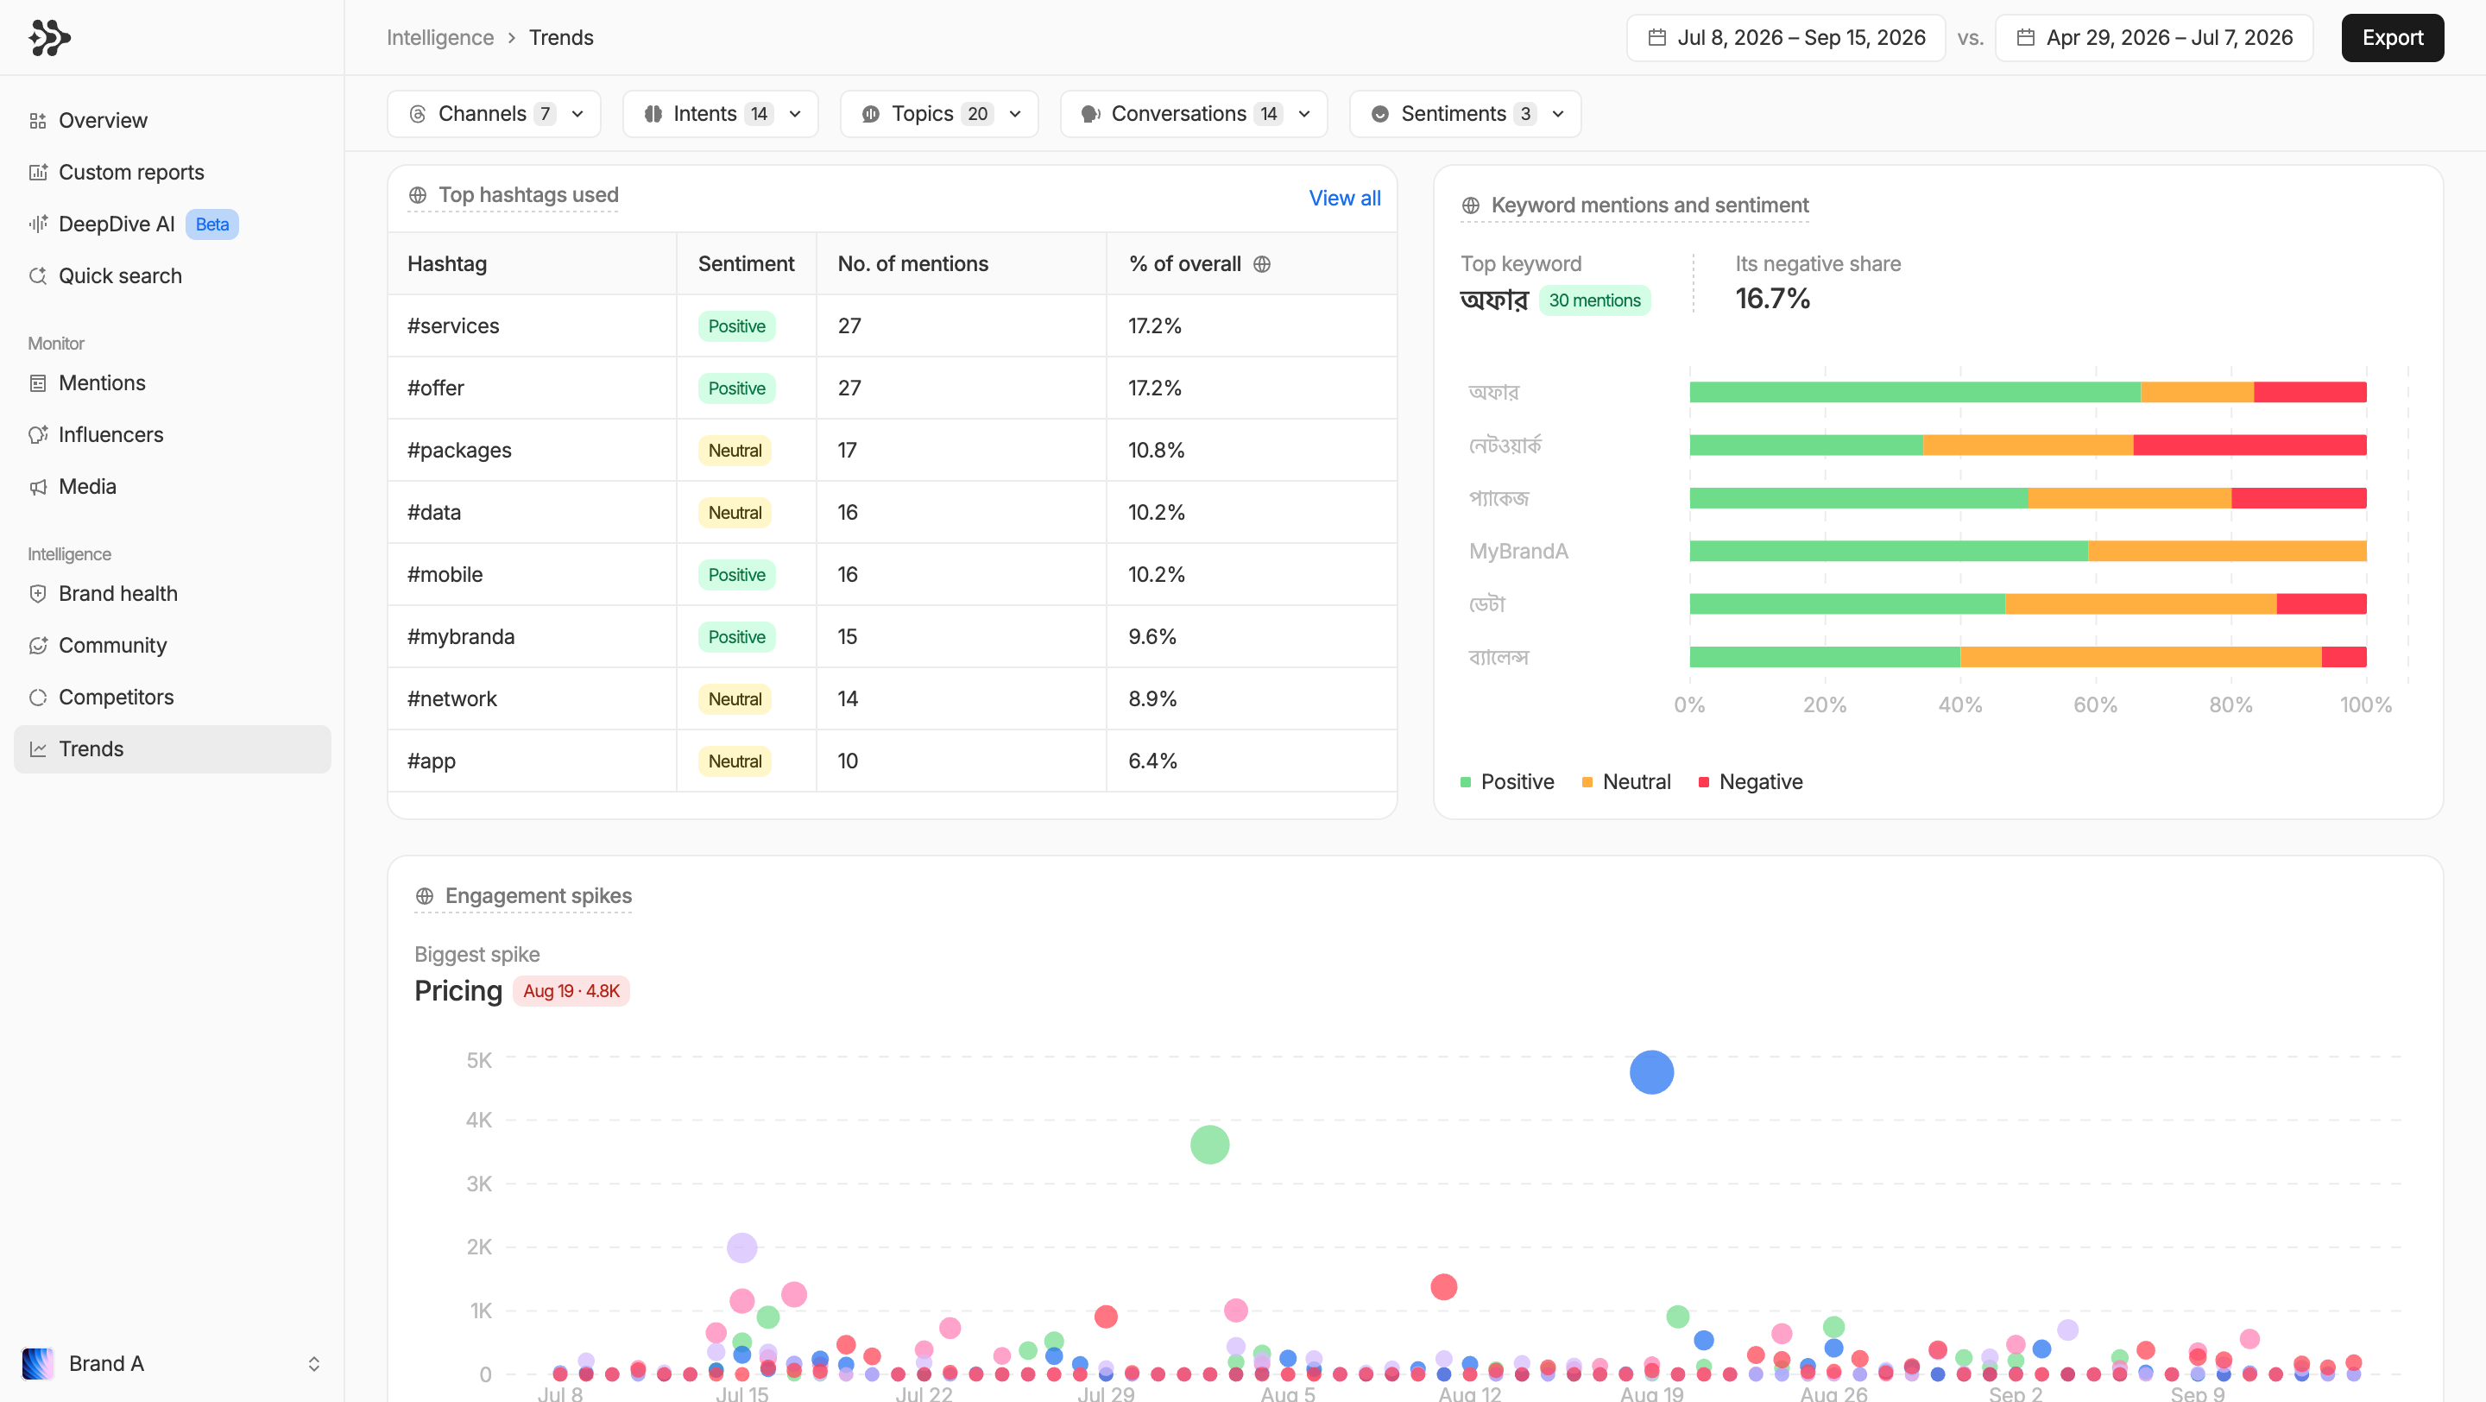
Task: Click globe icon beside Engagement spikes
Action: (x=424, y=896)
